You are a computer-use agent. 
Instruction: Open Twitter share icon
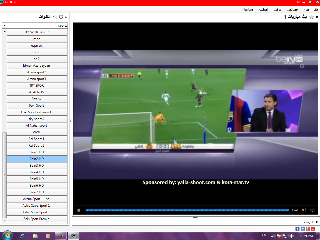303,229
